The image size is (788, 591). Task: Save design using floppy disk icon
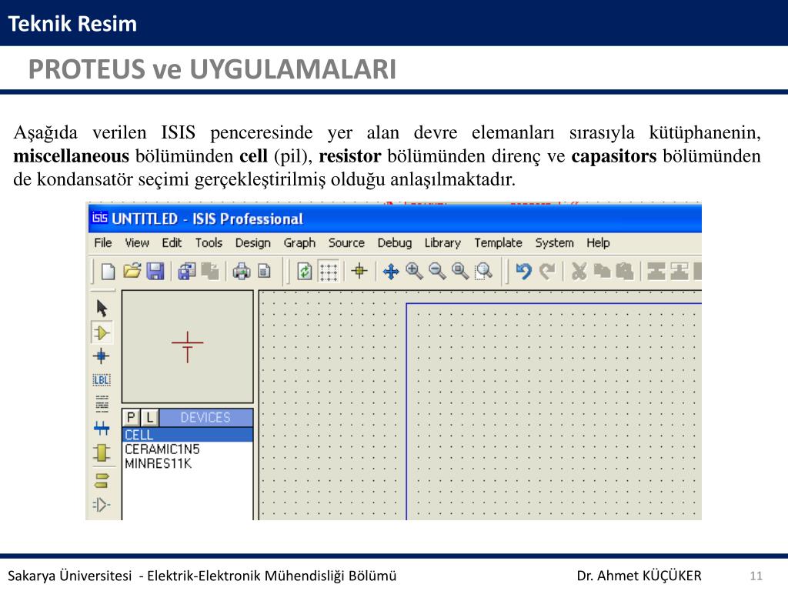tap(155, 272)
